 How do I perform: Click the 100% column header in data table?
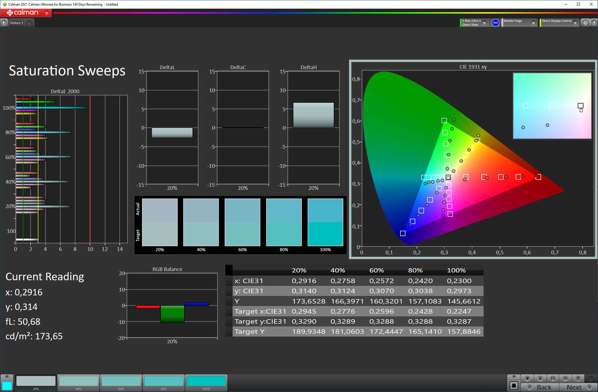456,270
